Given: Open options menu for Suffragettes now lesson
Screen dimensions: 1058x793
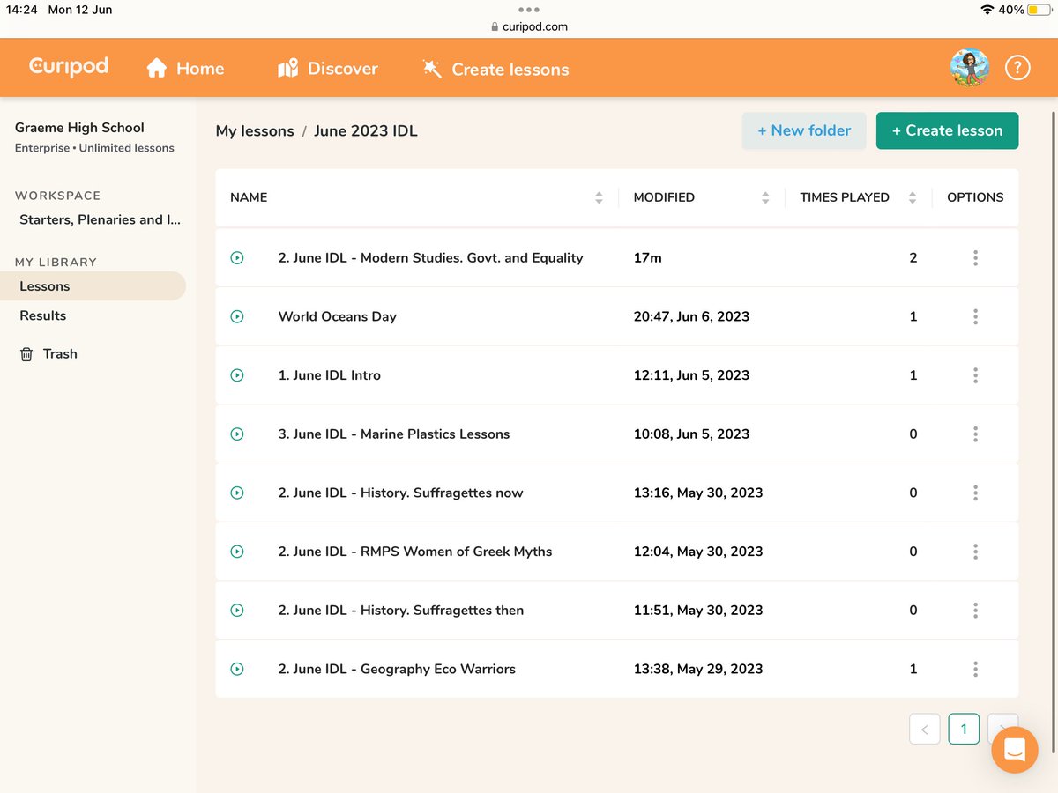Looking at the screenshot, I should (x=975, y=493).
